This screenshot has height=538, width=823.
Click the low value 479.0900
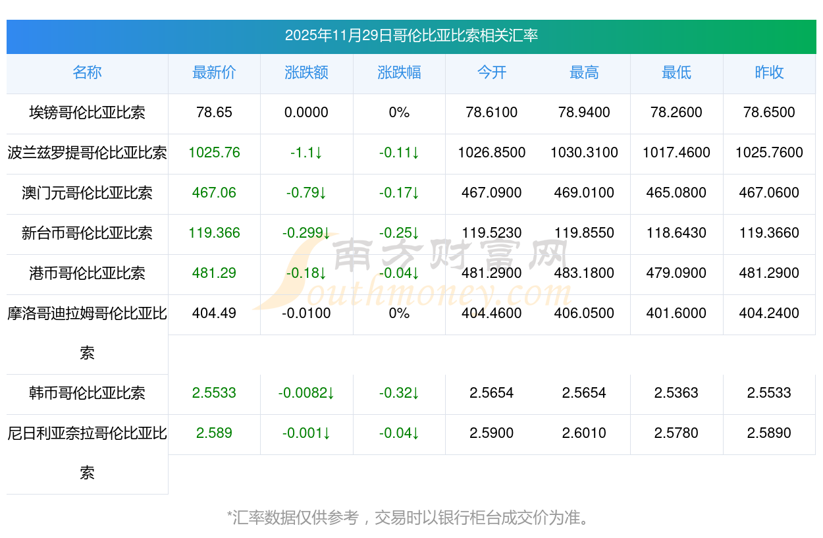pos(676,273)
